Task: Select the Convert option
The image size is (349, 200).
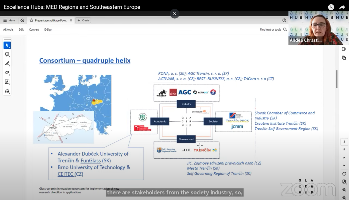Action: point(34,30)
